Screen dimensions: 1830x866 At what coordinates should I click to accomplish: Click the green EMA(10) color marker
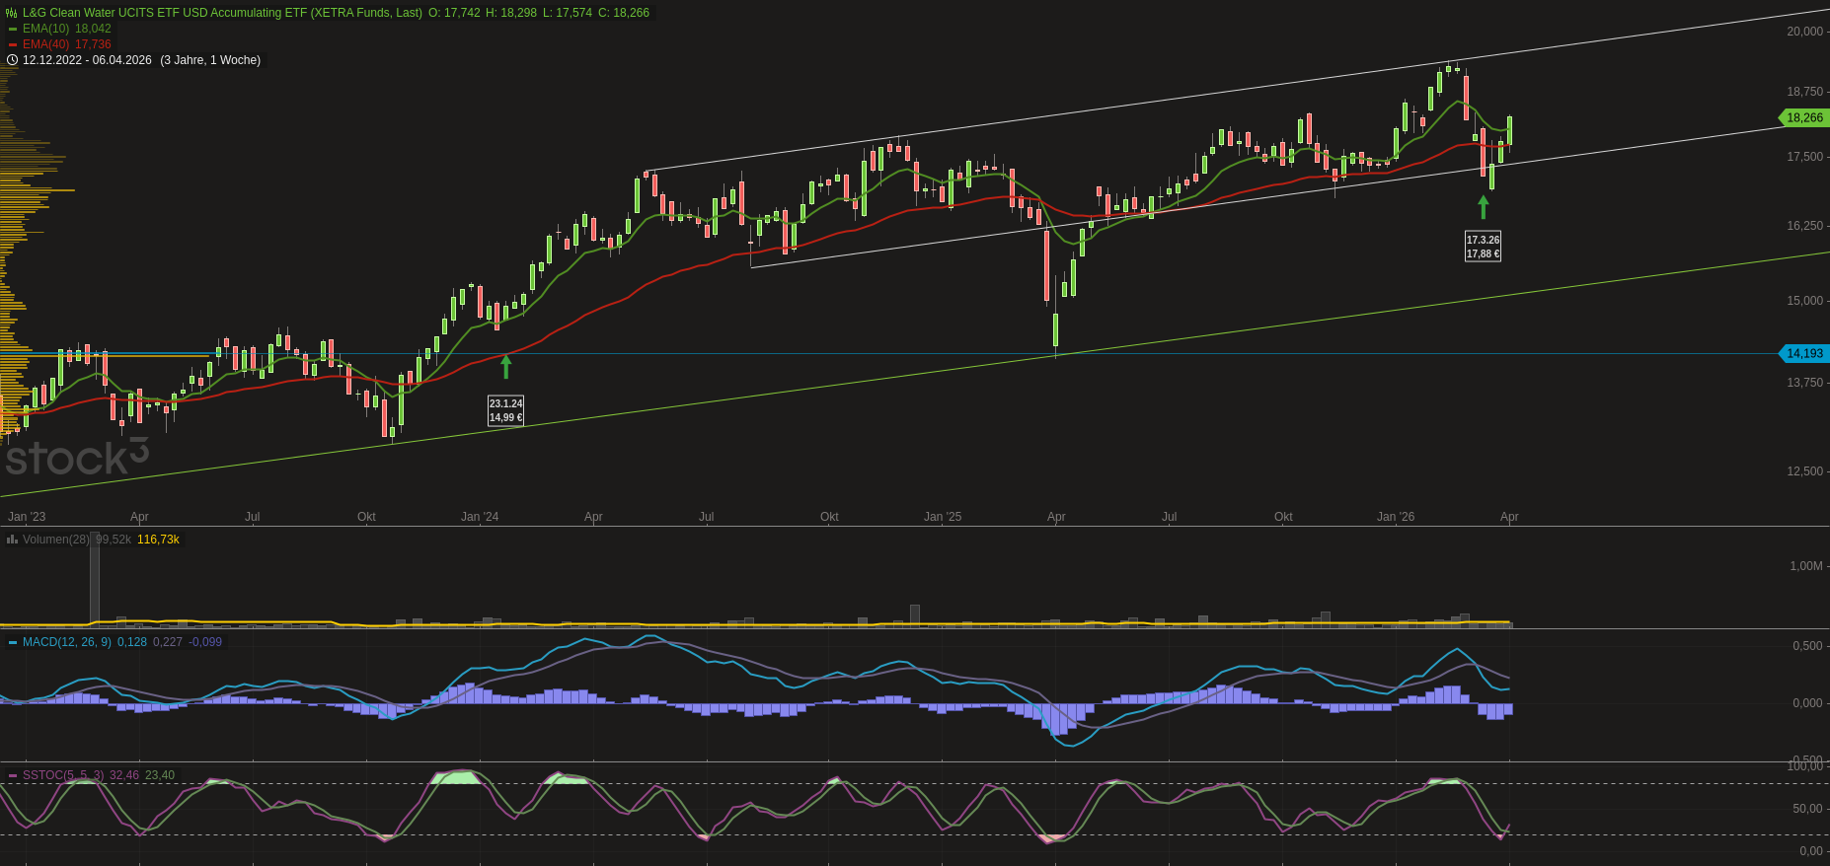click(13, 29)
